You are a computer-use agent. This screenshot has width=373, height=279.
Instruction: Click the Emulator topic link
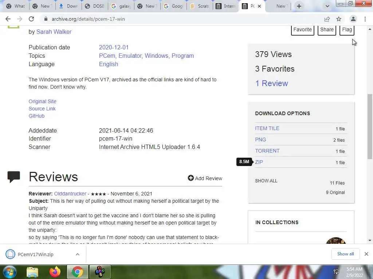point(130,56)
